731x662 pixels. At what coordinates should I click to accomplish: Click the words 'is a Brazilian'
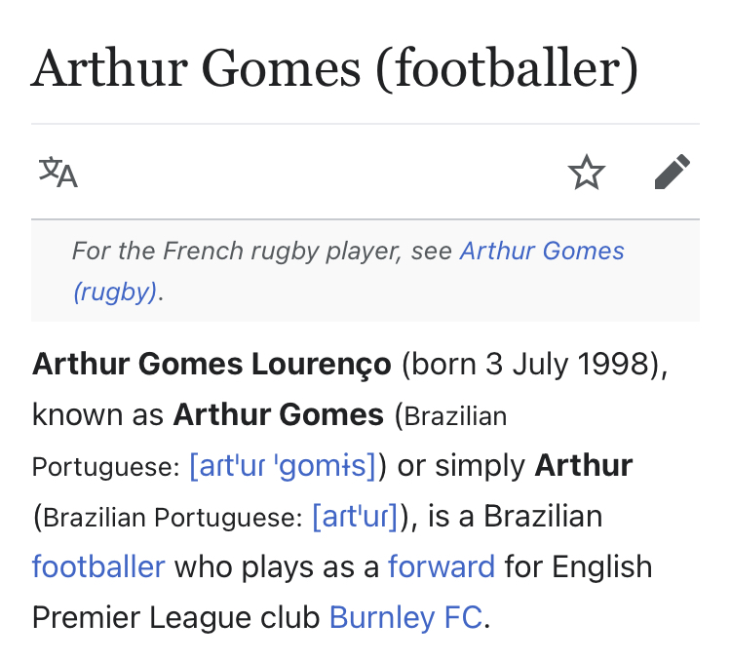point(515,517)
